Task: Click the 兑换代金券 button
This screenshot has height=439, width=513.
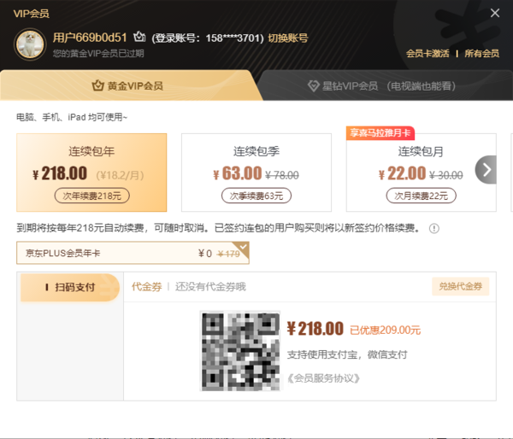Action: point(461,287)
